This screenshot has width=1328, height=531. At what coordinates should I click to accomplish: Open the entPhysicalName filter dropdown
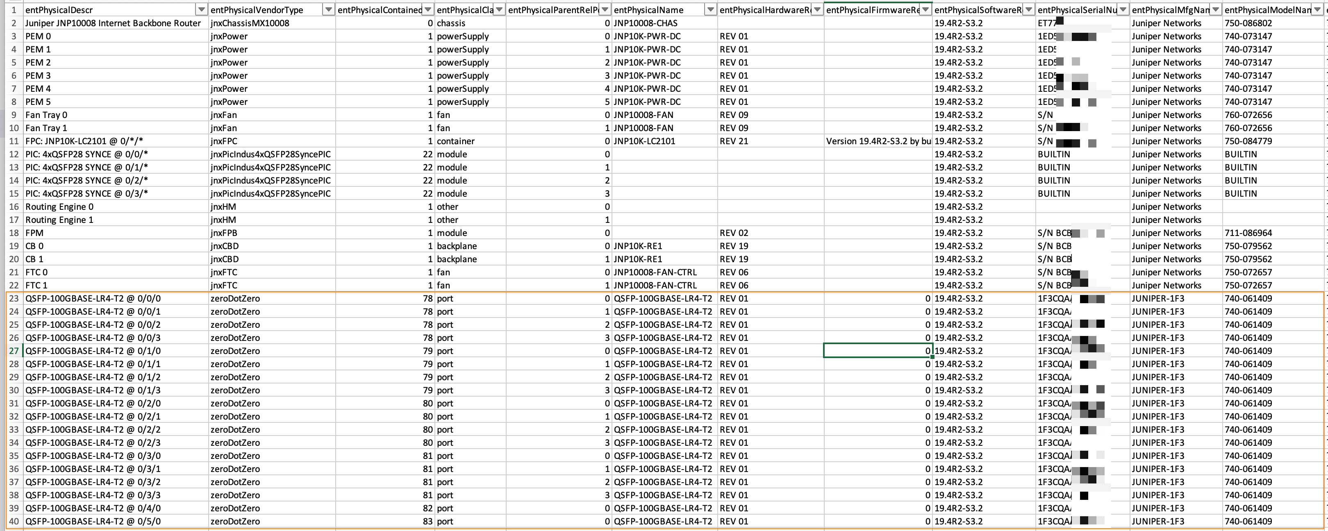pos(711,10)
